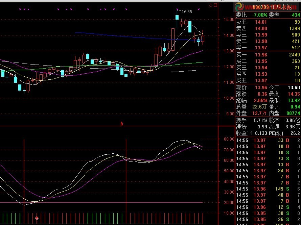Select the 卖一 ask price 13.97
This screenshot has height=225, width=301.
point(261,48)
